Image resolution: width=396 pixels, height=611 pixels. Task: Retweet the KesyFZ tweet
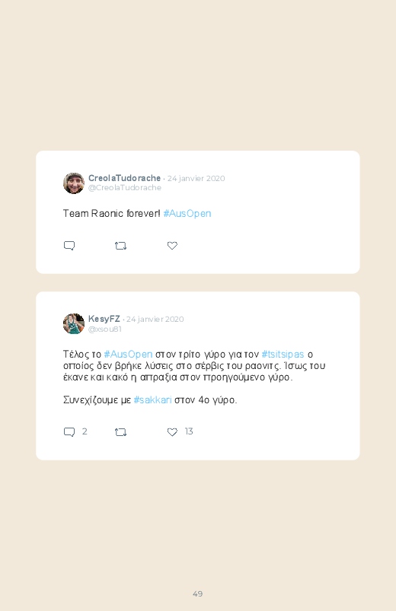pyautogui.click(x=120, y=432)
